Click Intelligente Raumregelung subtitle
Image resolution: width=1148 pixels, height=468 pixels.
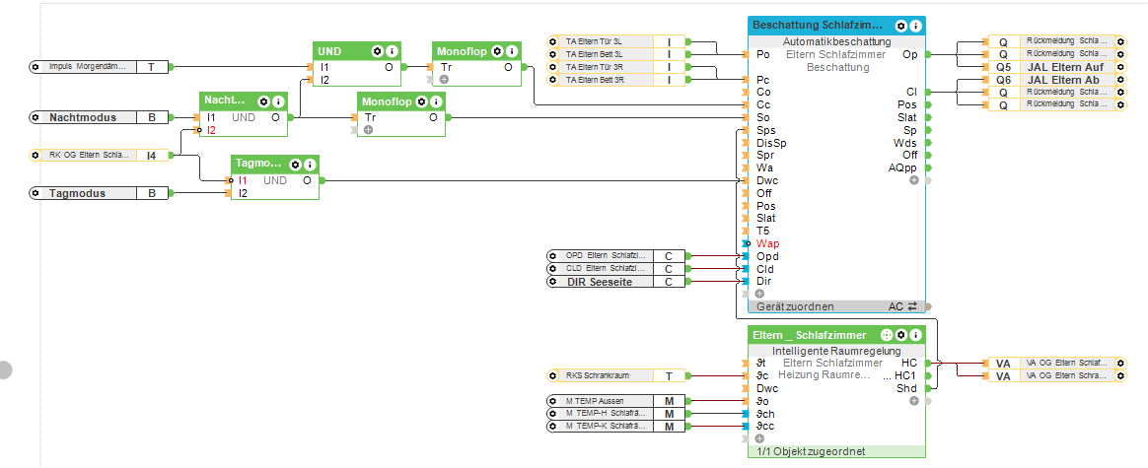(x=837, y=351)
